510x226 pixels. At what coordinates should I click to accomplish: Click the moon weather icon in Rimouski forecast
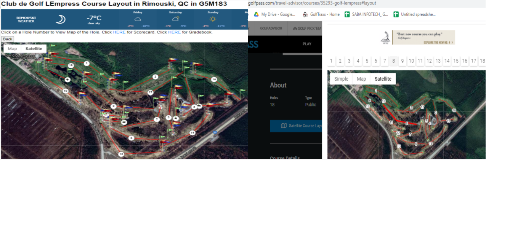(60, 19)
